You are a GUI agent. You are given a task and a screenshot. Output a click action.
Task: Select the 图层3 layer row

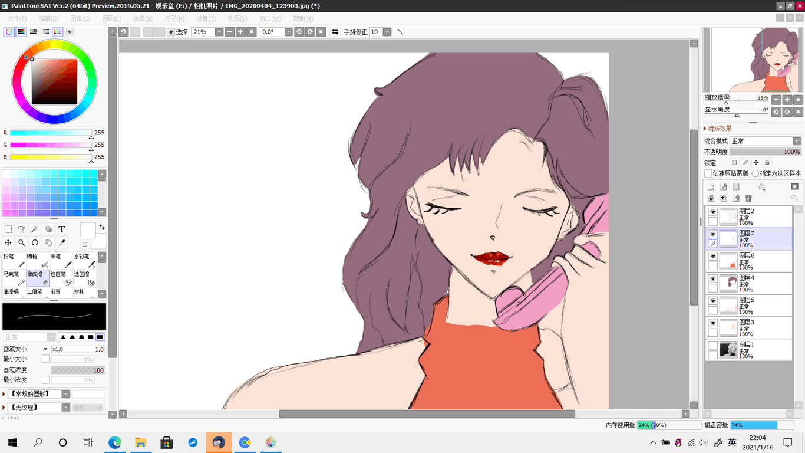[749, 327]
